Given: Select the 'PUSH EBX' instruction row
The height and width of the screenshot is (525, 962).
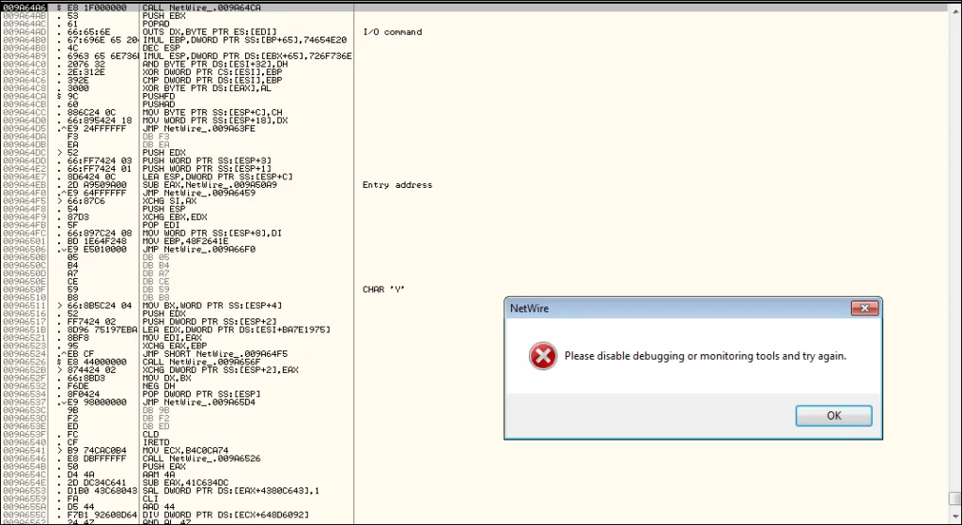Looking at the screenshot, I should pos(163,16).
